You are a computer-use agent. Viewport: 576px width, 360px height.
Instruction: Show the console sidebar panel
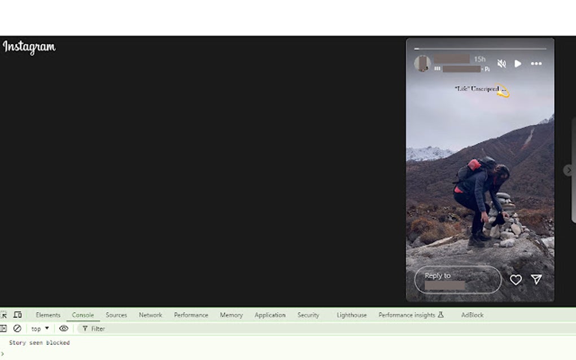coord(5,328)
